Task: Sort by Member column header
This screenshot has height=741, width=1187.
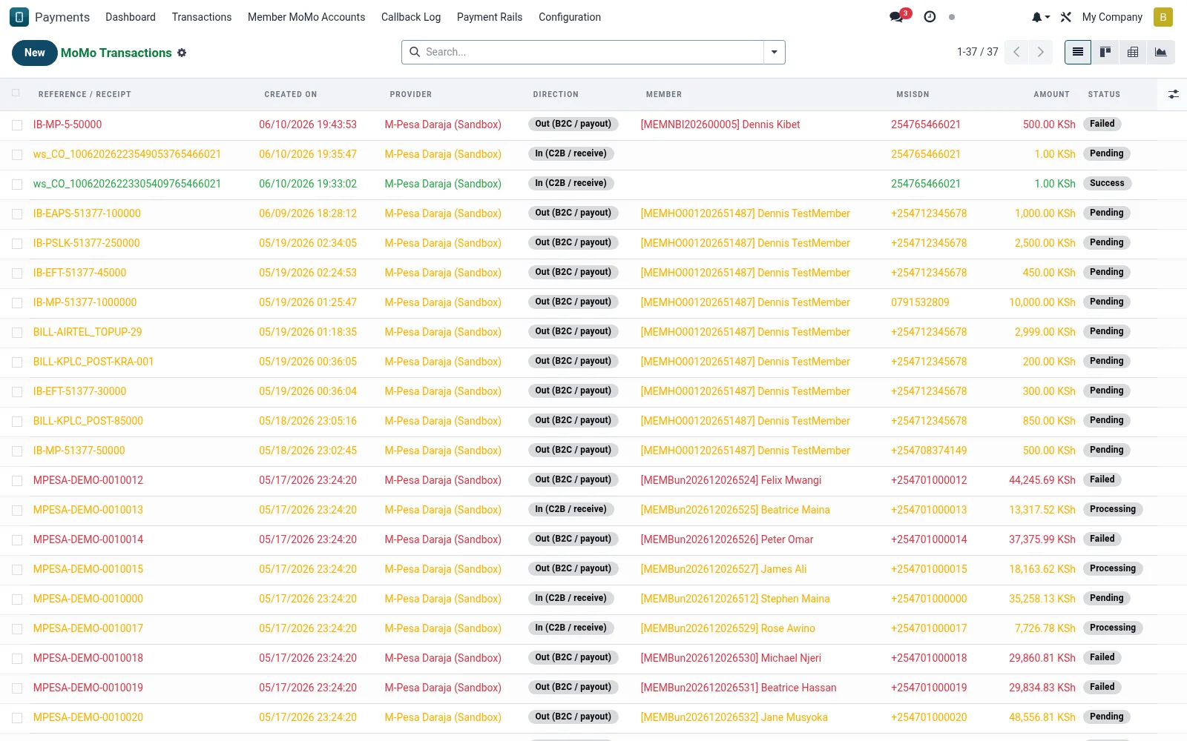Action: pos(664,95)
